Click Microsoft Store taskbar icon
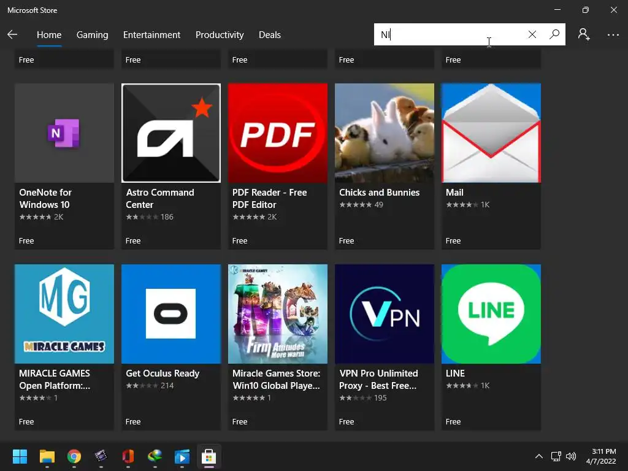628x471 pixels. [x=209, y=456]
